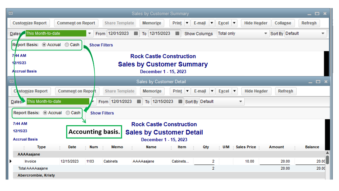Expand Excel arrow in Summary toolbar
This screenshot has height=191, width=339.
pyautogui.click(x=234, y=23)
